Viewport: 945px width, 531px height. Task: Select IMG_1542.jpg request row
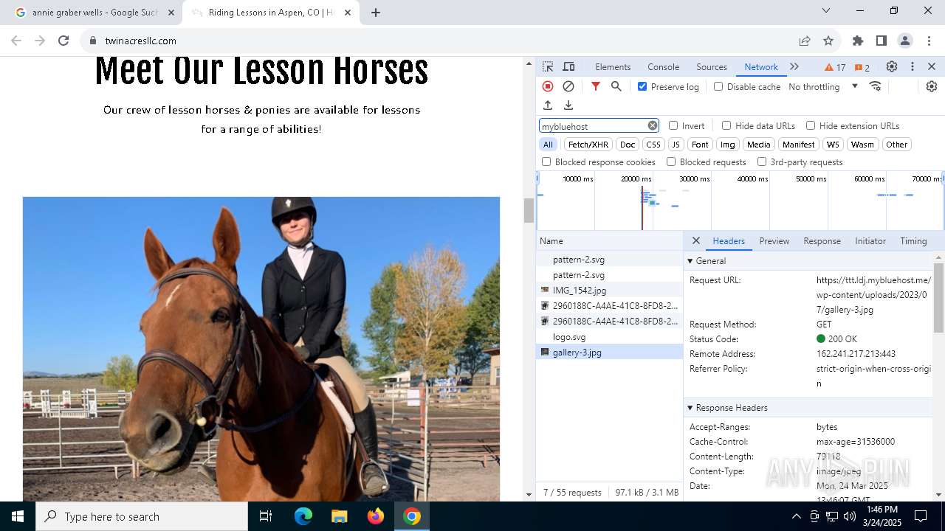click(x=610, y=291)
